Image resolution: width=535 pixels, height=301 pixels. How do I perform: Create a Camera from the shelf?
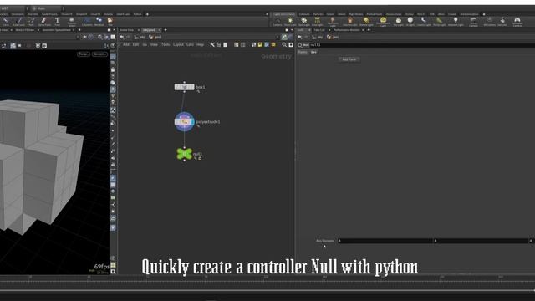point(278,22)
